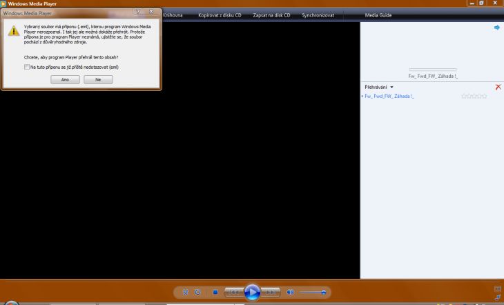The image size is (504, 305).
Task: Rate the playlist item with stars
Action: [x=474, y=96]
